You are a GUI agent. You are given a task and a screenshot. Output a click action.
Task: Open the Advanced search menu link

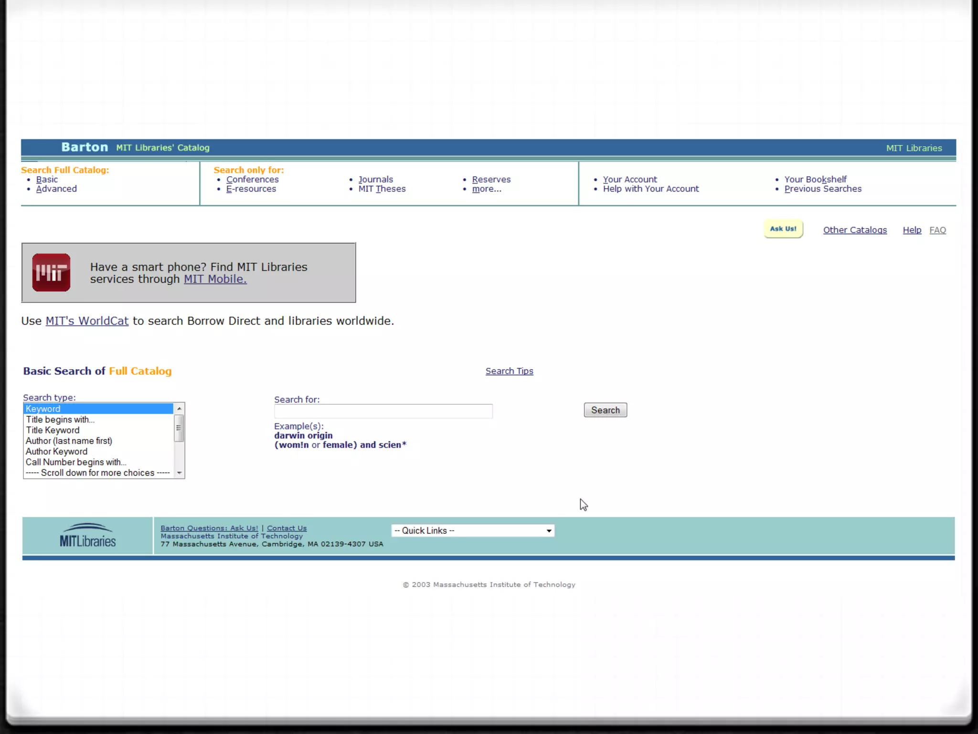(56, 189)
